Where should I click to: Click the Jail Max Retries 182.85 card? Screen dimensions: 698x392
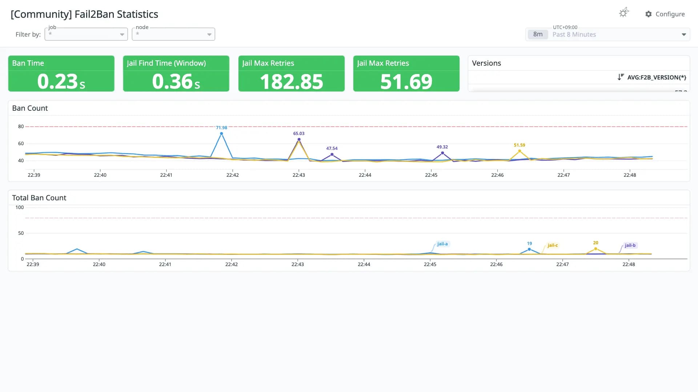291,73
